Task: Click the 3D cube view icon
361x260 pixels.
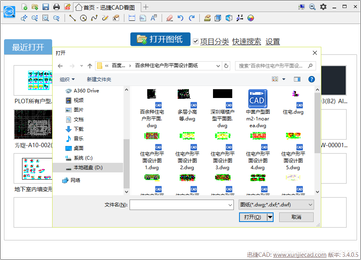Action: point(218,18)
